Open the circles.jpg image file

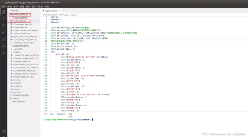(18, 86)
